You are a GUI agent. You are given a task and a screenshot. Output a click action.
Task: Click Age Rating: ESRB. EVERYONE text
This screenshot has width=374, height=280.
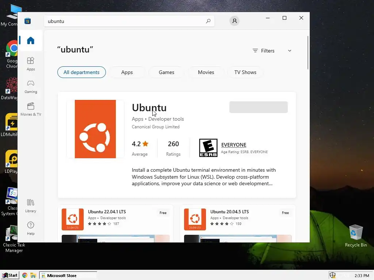(x=244, y=152)
